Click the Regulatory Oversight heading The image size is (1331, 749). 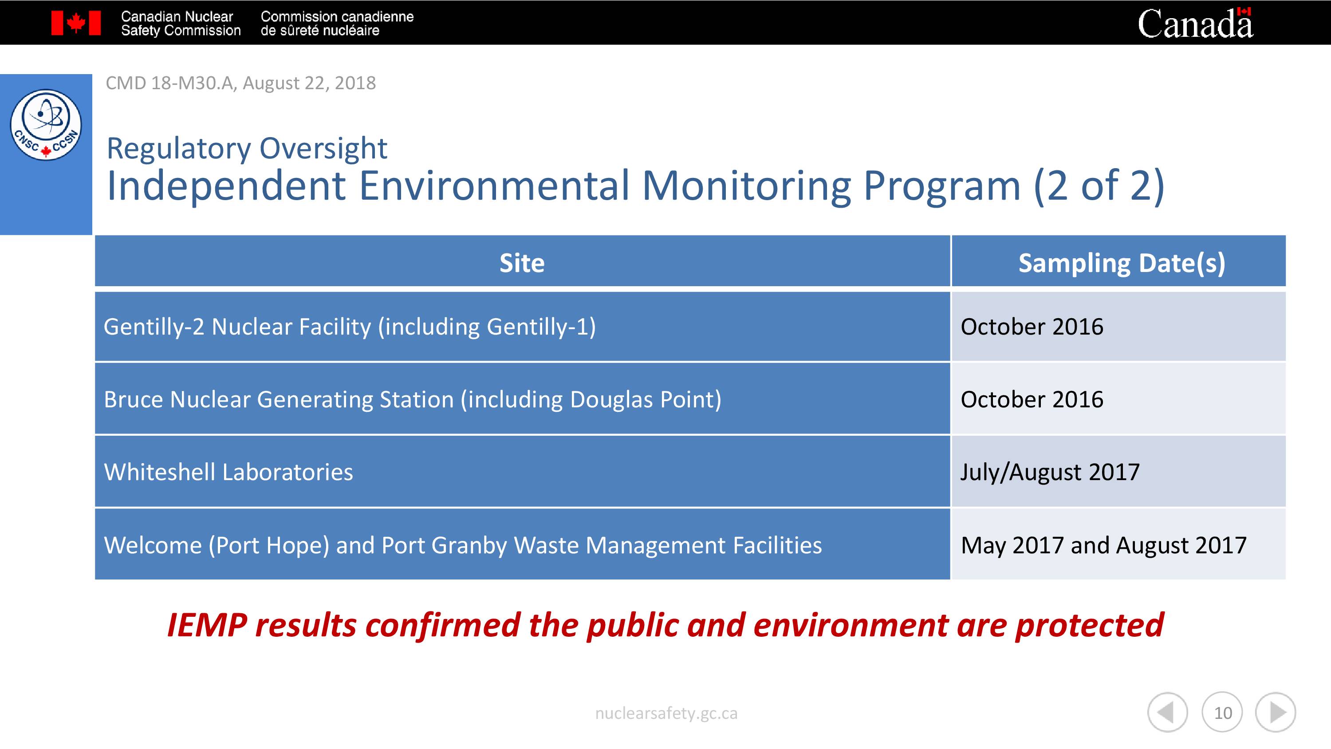[247, 148]
